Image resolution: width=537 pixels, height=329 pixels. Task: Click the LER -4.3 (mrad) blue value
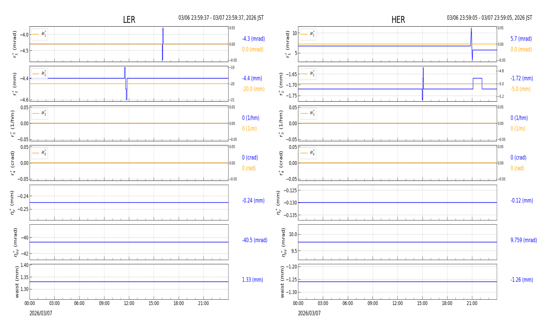pyautogui.click(x=253, y=39)
